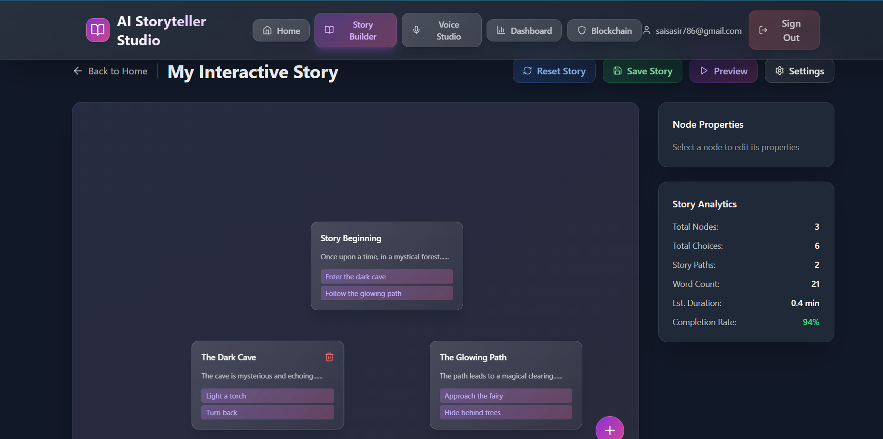
Task: Click the Completion Rate label
Action: [x=704, y=322]
